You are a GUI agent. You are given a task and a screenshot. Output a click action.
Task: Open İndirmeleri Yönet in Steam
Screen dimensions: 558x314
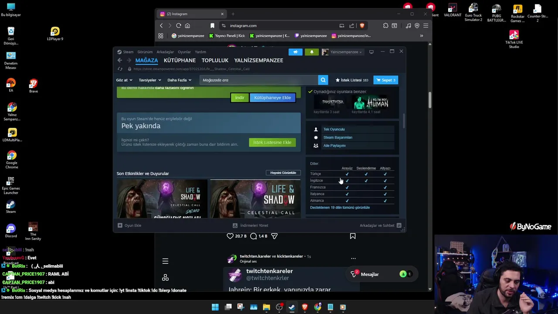tap(250, 225)
